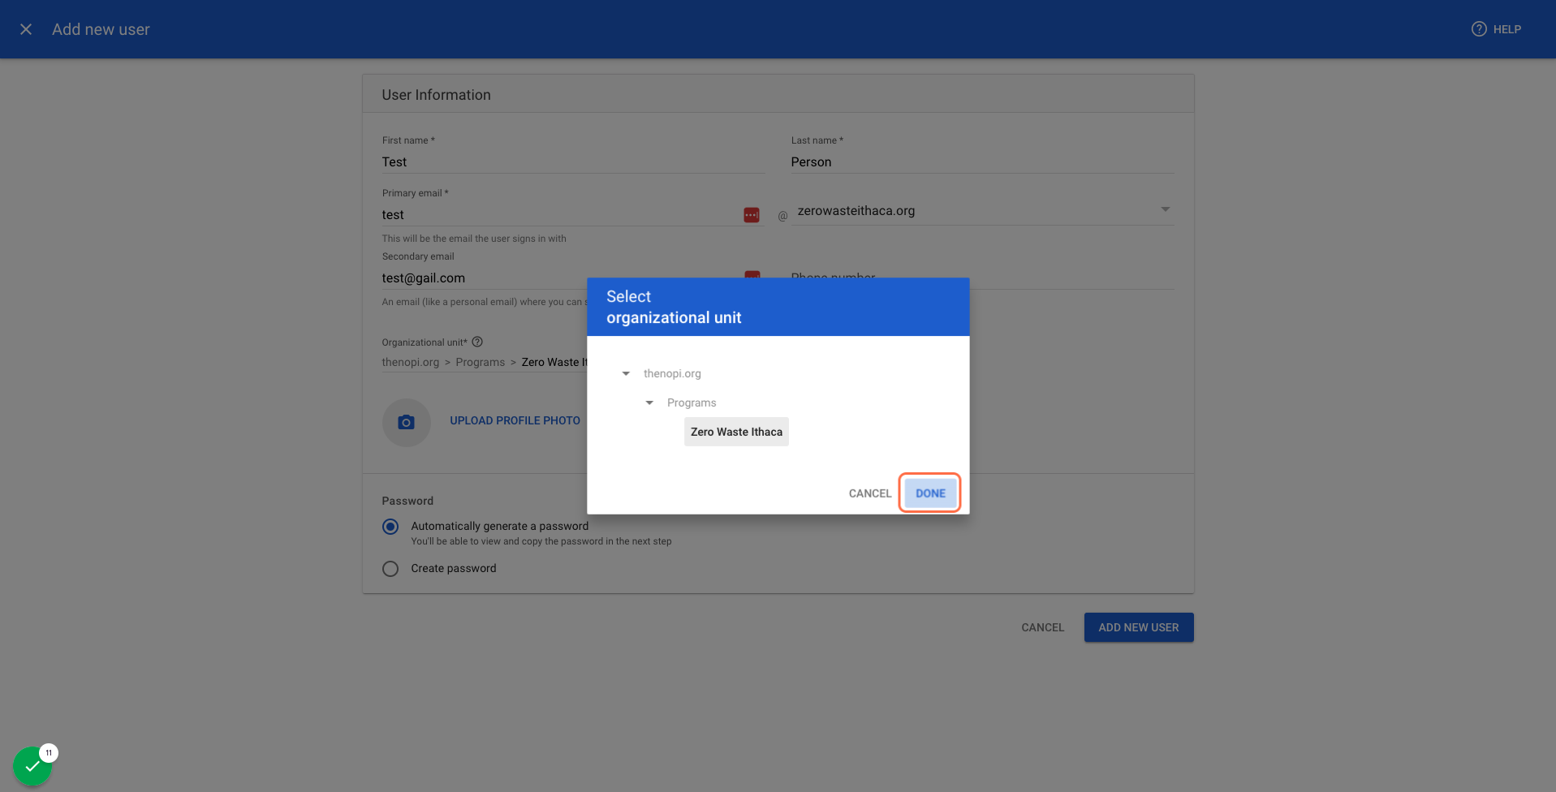The image size is (1556, 792).
Task: Select the Create password radio button
Action: click(390, 569)
